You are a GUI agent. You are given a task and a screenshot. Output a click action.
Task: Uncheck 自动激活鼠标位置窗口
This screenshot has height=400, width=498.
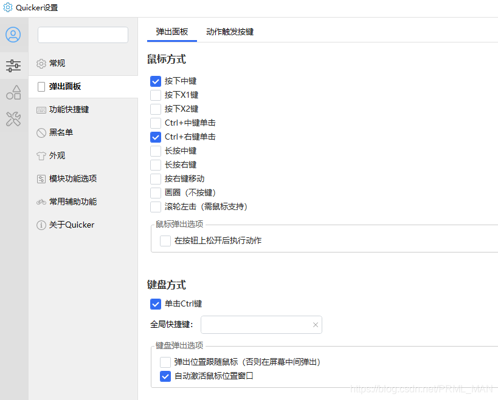[165, 376]
